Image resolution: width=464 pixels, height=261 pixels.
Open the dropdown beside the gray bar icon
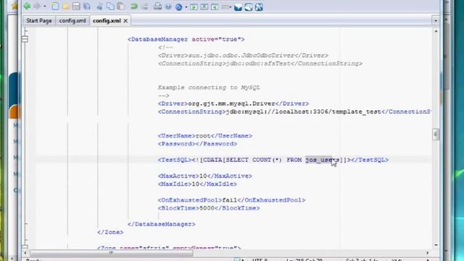231,7
